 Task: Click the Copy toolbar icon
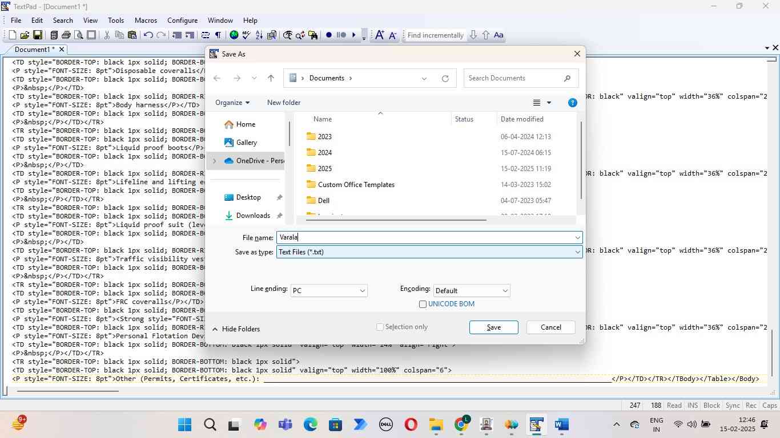[119, 35]
